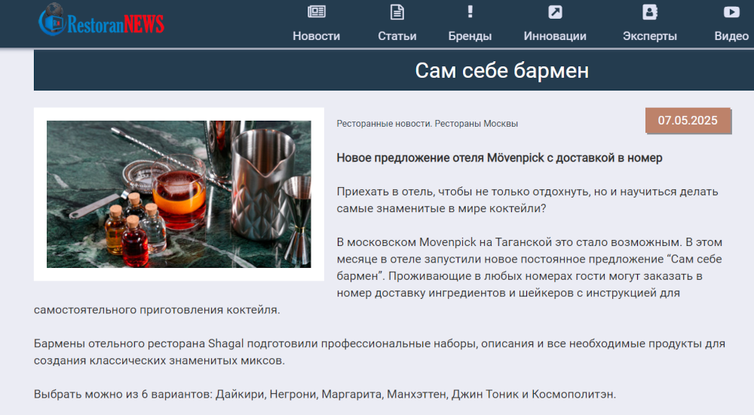
Task: Open the Видео menu item
Action: pyautogui.click(x=731, y=36)
